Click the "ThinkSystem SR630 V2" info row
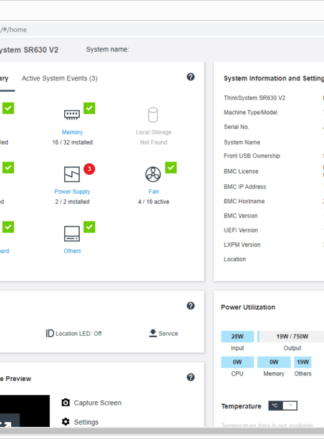This screenshot has width=324, height=439. pos(254,98)
